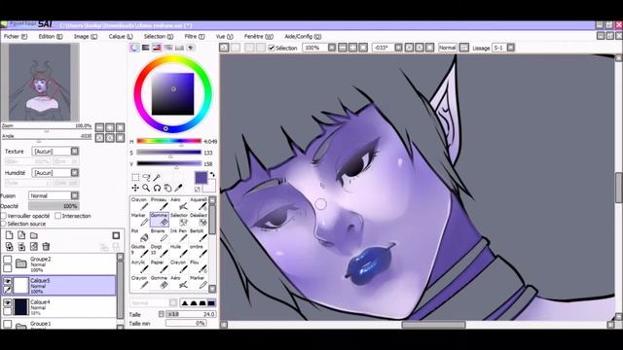Click zoom in button in top toolbar

coord(352,48)
